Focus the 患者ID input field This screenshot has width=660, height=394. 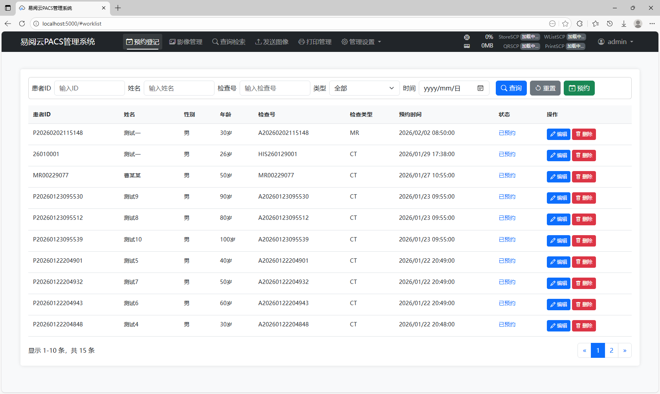pyautogui.click(x=90, y=88)
